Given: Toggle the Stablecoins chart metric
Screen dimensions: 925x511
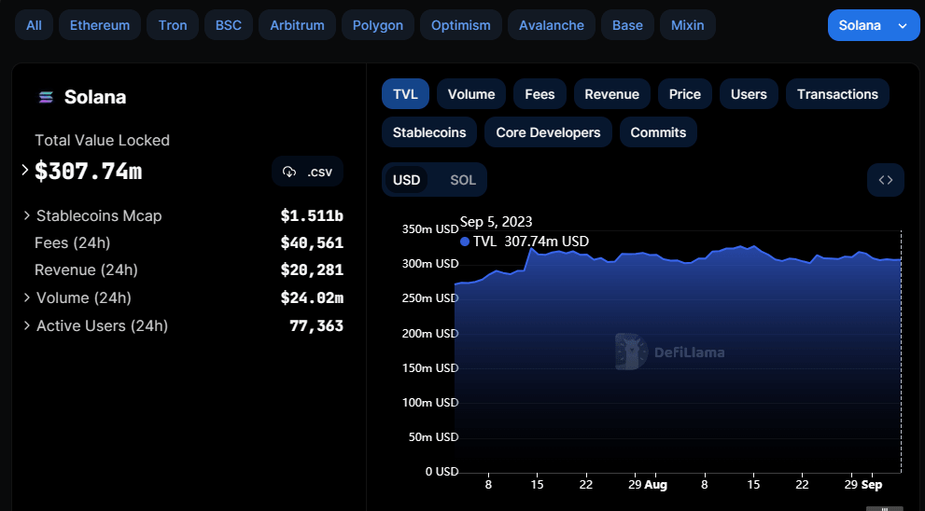Looking at the screenshot, I should point(429,132).
